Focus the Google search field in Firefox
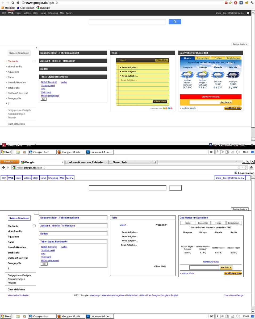This screenshot has height=319, width=255. (x=128, y=188)
